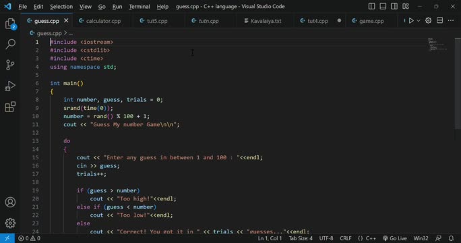Run the C++ file with play button
Screen dimensions: 461x243
[x=411, y=21]
